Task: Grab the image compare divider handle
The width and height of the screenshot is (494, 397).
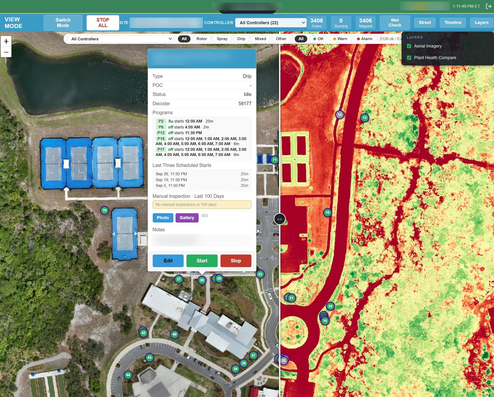Action: (x=279, y=219)
